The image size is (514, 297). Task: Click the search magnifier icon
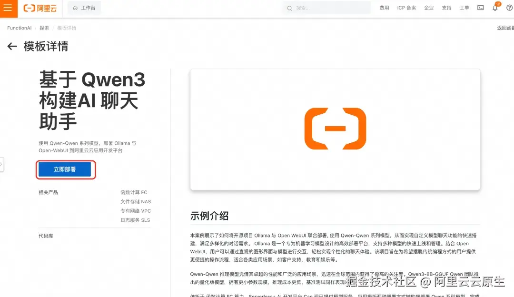click(x=289, y=8)
